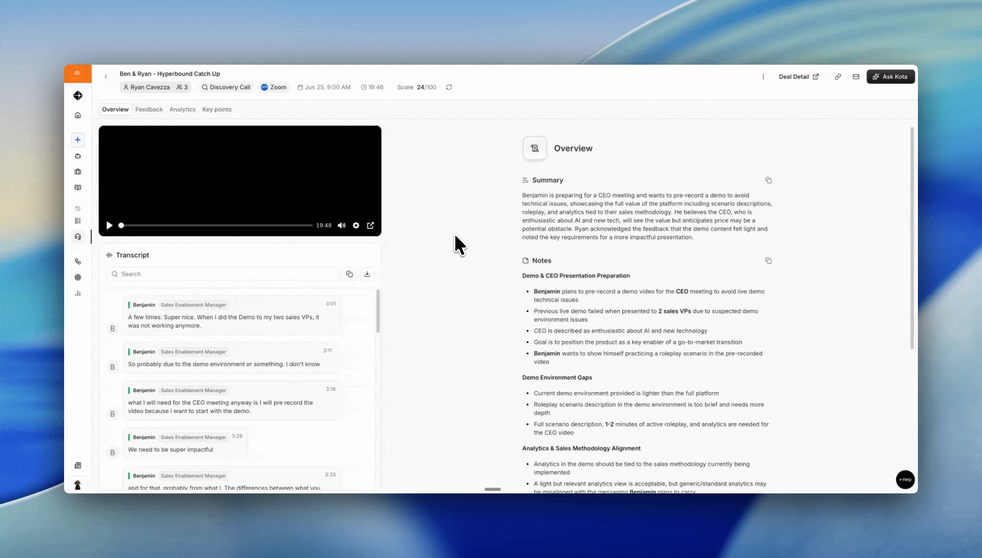Open the connected-nodes sidebar icon

tap(78, 261)
